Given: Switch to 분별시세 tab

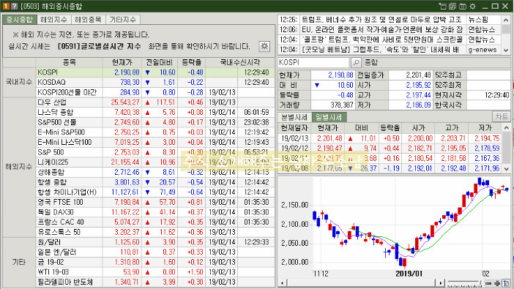Looking at the screenshot, I should coord(294,117).
